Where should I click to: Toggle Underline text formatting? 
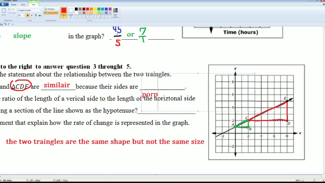36,16
